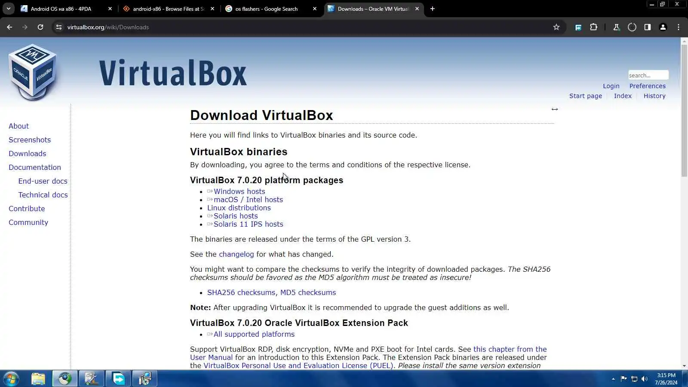This screenshot has height=387, width=688.
Task: Close the Android OS 4PDA tab
Action: (110, 9)
